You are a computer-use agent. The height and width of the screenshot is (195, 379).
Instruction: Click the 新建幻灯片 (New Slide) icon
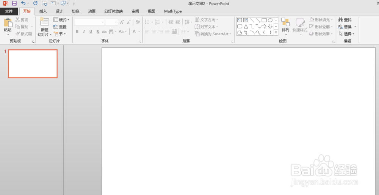[44, 22]
